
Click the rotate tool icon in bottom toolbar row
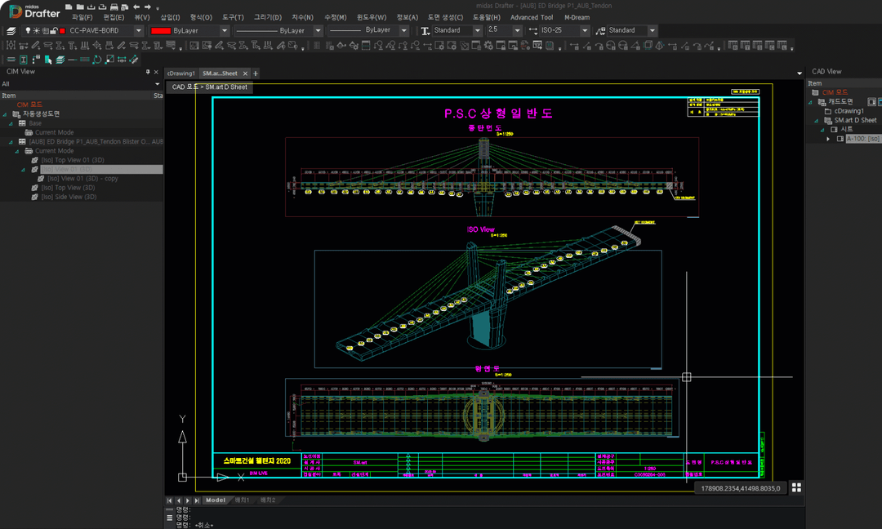96,59
